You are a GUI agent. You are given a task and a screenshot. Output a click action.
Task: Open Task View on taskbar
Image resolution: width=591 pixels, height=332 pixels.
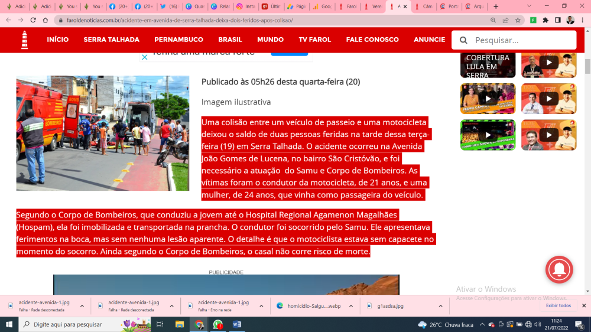(160, 324)
